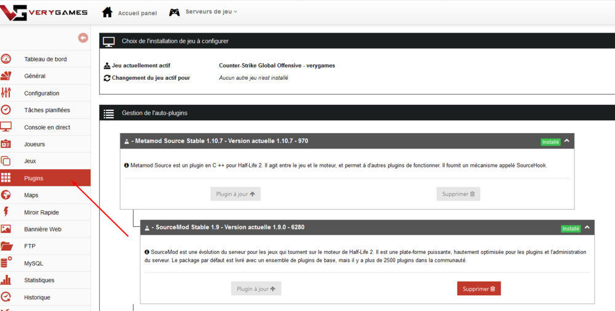Select the highlighted Plugins menu item
615x311 pixels.
45,178
